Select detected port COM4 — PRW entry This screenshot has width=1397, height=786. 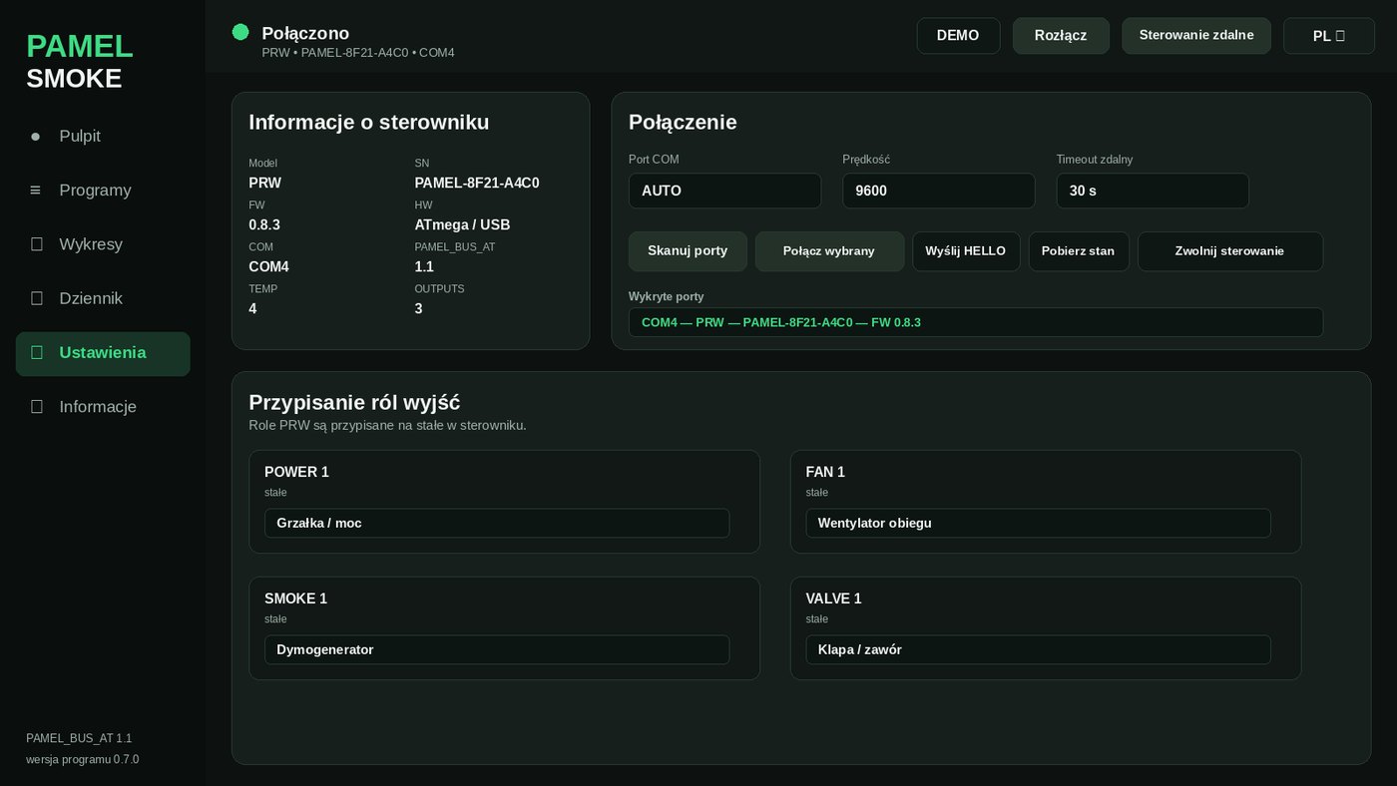(x=976, y=322)
